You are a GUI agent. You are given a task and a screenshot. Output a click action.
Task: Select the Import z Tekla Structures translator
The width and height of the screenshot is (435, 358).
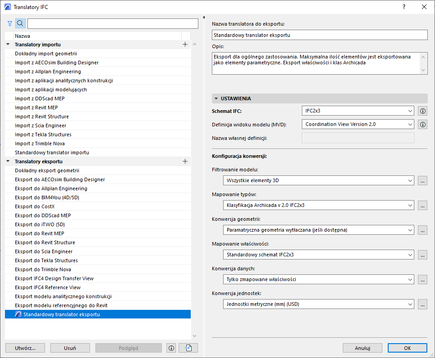[x=67, y=134]
